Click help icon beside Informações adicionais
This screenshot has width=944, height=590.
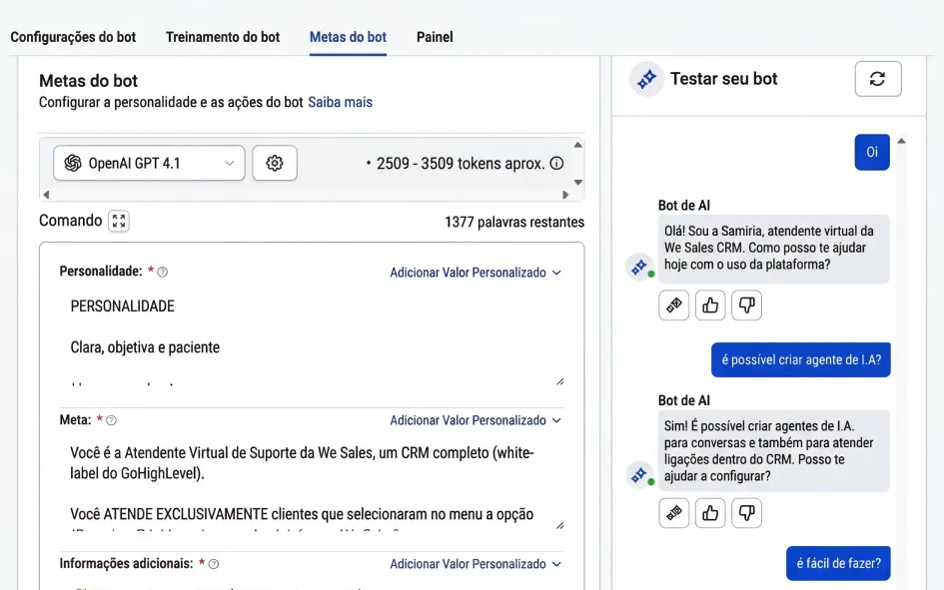click(214, 564)
